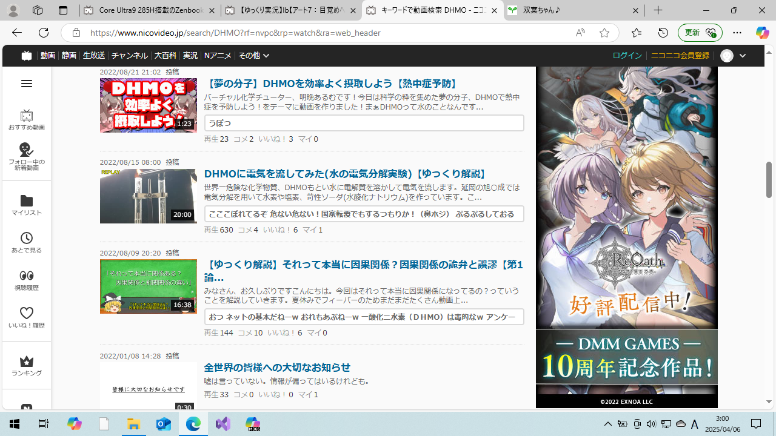
Task: Open the Niconico hamburger sidebar menu
Action: 26,84
